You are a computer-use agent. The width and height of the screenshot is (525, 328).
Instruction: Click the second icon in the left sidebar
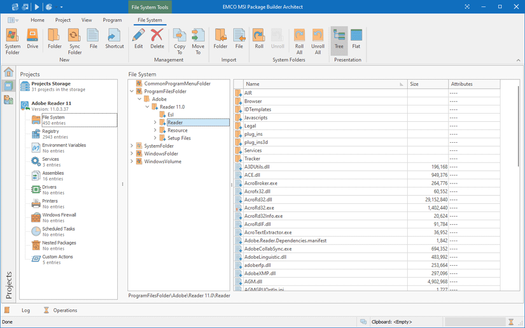(x=8, y=86)
